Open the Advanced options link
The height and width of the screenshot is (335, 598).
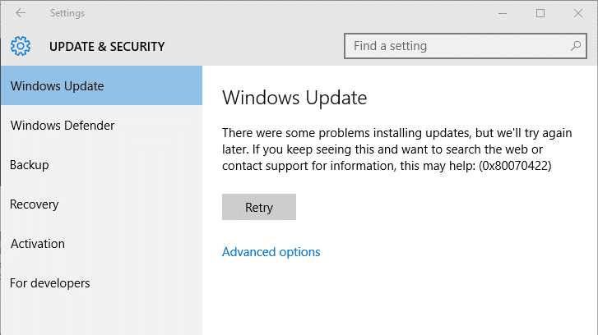pyautogui.click(x=271, y=252)
